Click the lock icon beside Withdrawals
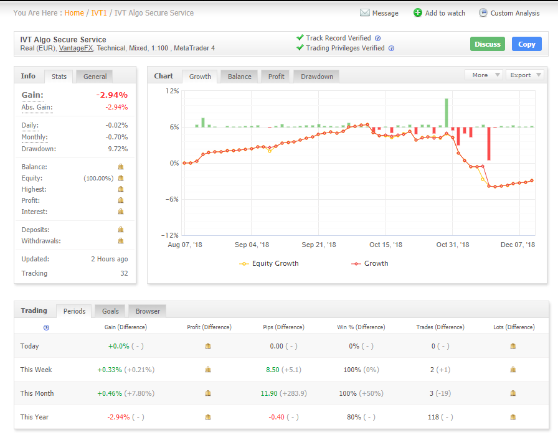 [x=121, y=241]
